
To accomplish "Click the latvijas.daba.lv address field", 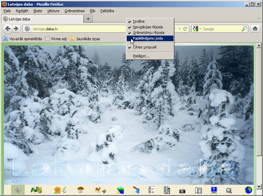I will point(79,29).
